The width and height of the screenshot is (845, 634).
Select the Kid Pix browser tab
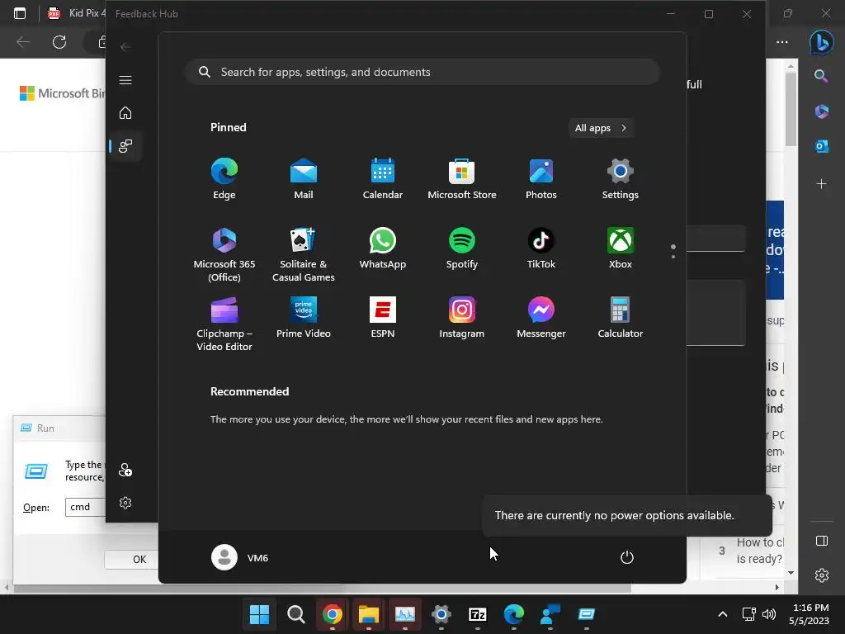(x=75, y=13)
